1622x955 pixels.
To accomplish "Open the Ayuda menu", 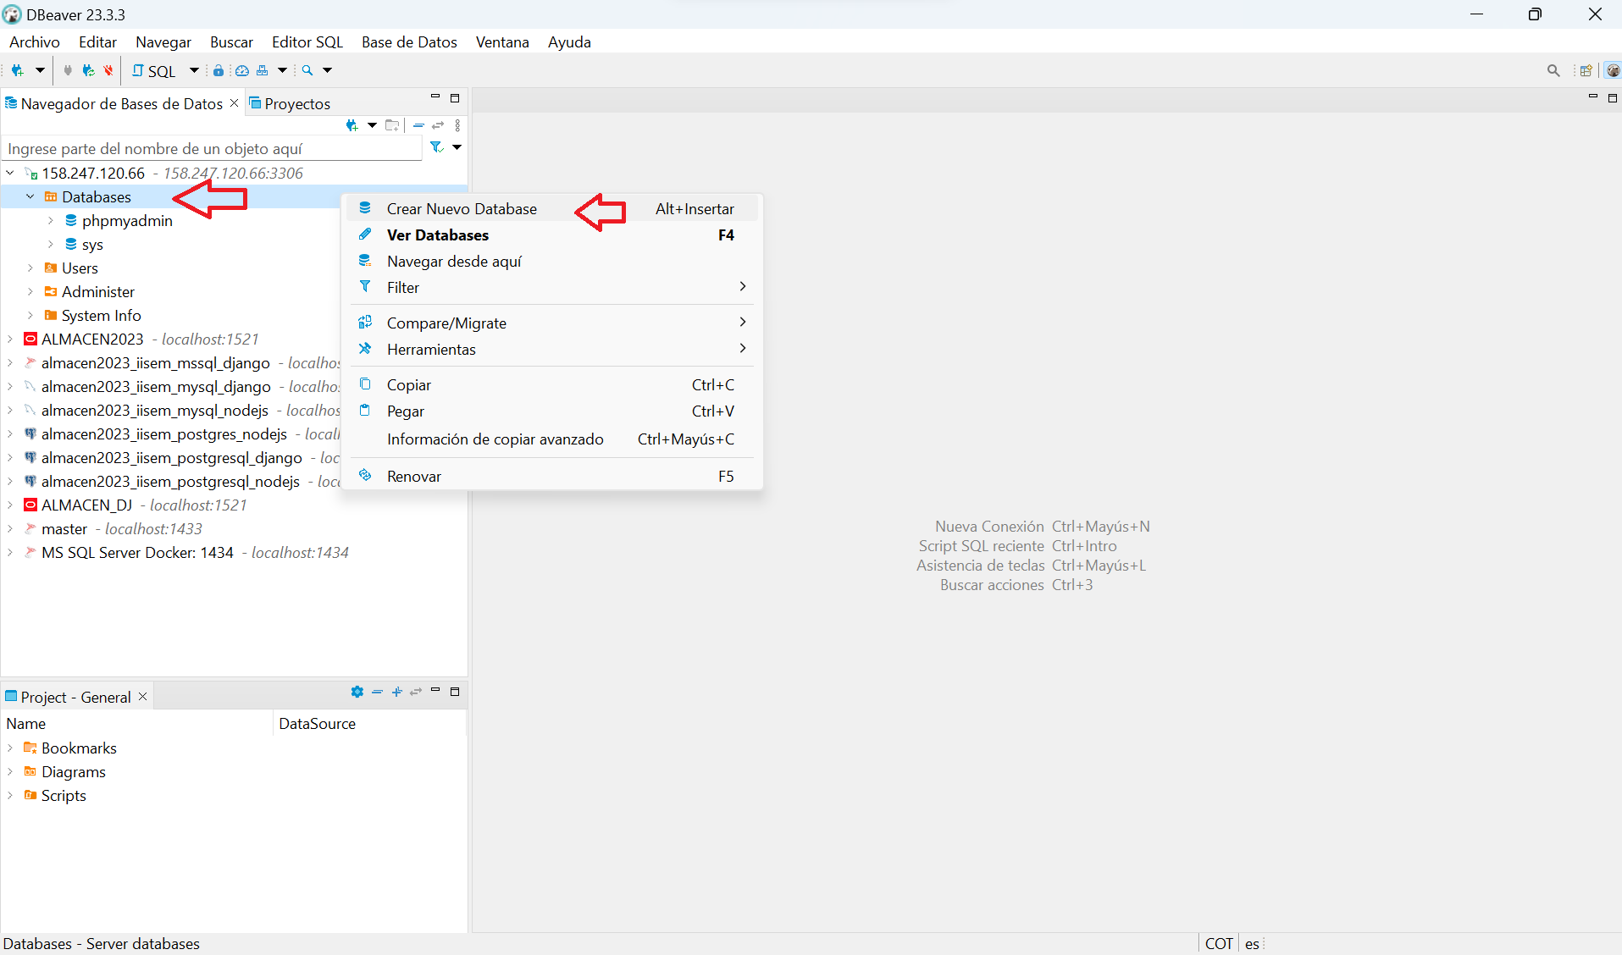I will (569, 42).
